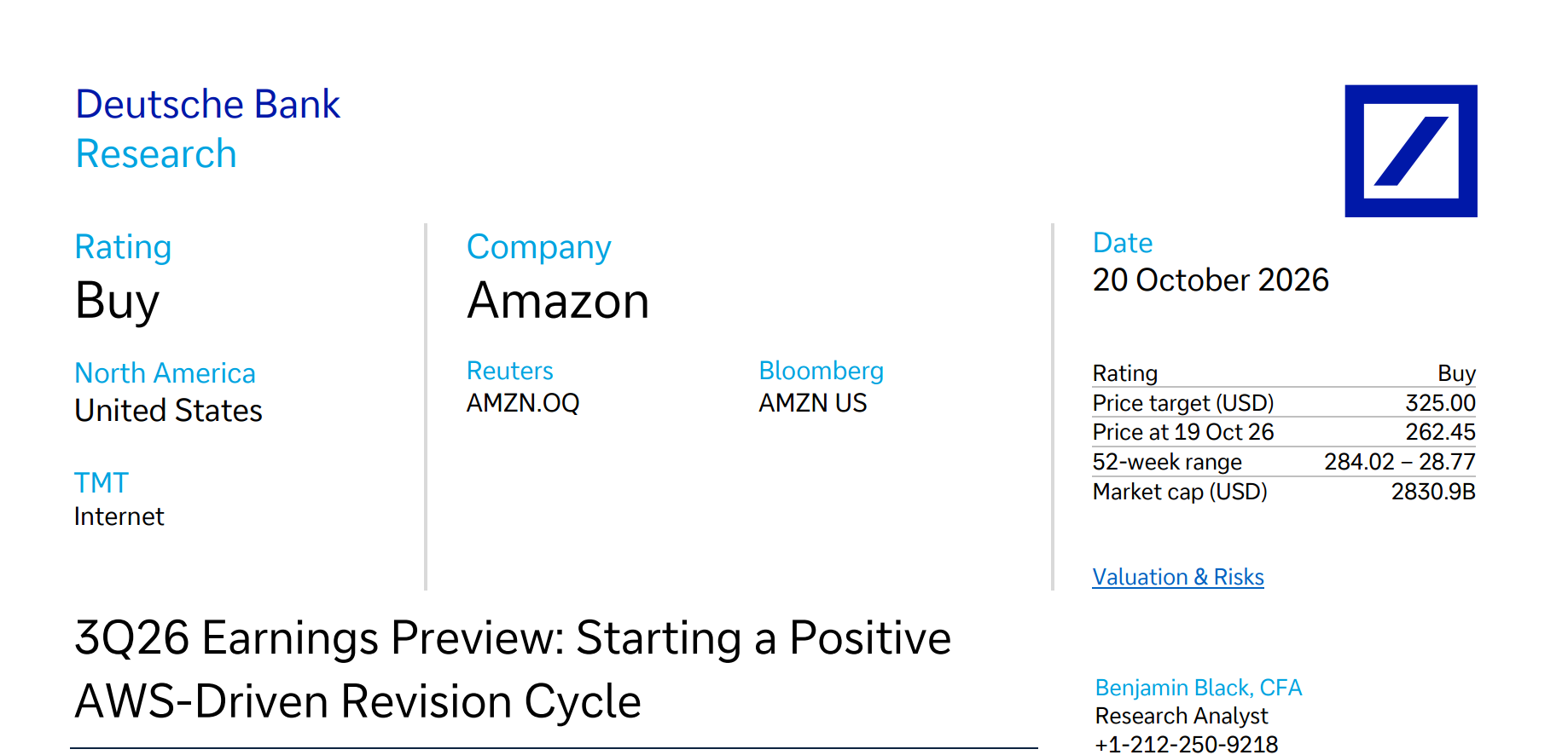Screen dimensions: 1568x755
Task: Click the North America region label
Action: 166,373
